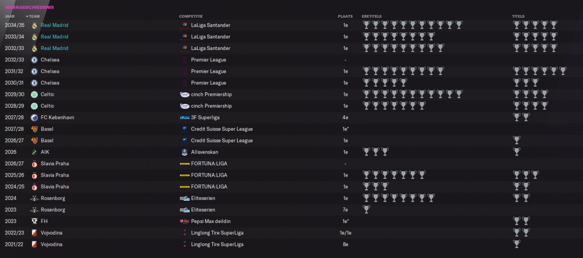Click the FC København club badge
Screen dimensions: 583x258
[x=34, y=118]
